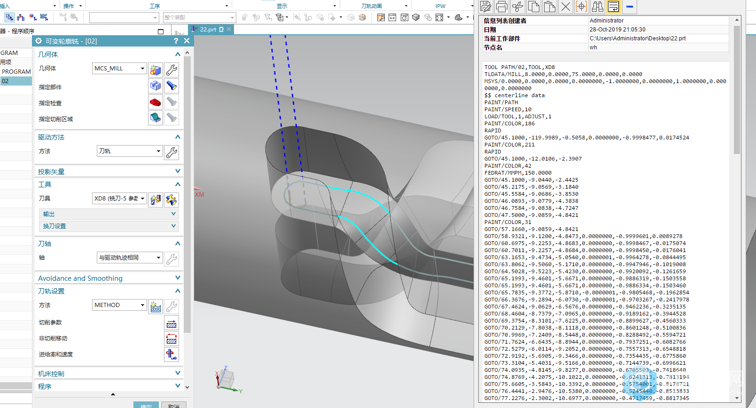The height and width of the screenshot is (408, 756).
Task: Click the Specify Cut Area (指定切削区域) icon
Action: (156, 118)
